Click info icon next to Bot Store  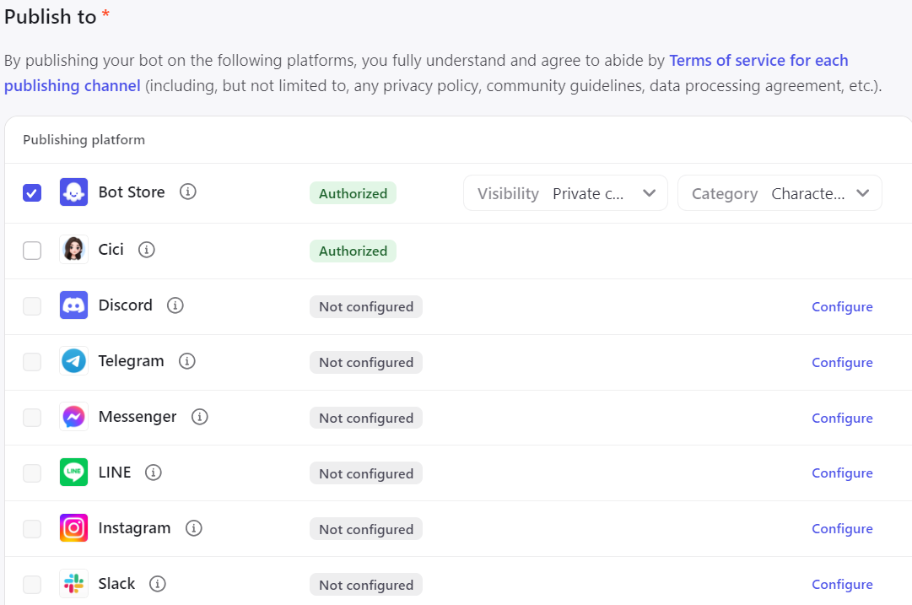click(x=188, y=192)
